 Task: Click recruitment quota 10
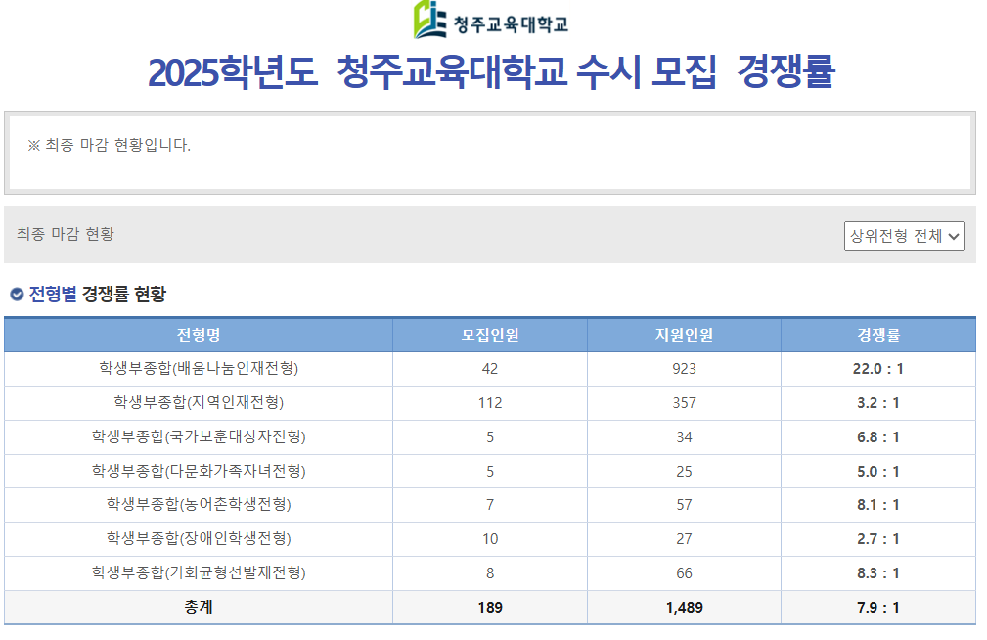490,538
